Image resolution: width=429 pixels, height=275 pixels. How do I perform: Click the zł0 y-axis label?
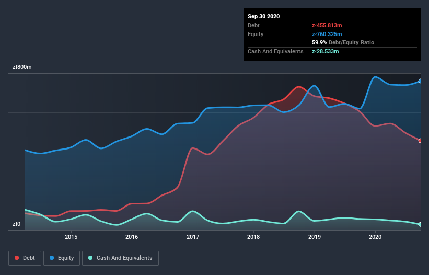point(16,224)
